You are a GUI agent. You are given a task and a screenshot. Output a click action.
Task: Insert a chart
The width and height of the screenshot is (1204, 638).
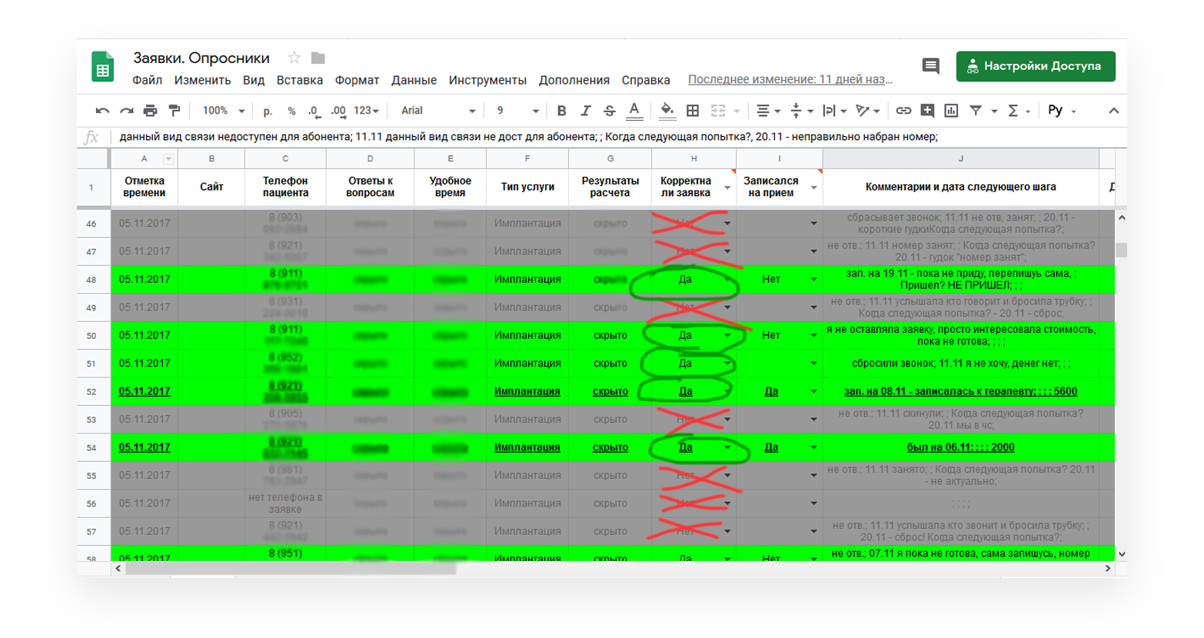(951, 111)
